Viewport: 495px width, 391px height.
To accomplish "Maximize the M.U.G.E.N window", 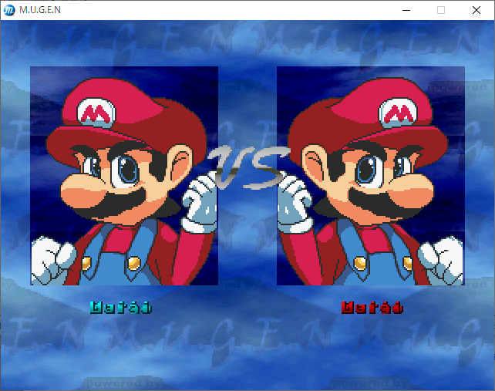I will click(x=441, y=10).
